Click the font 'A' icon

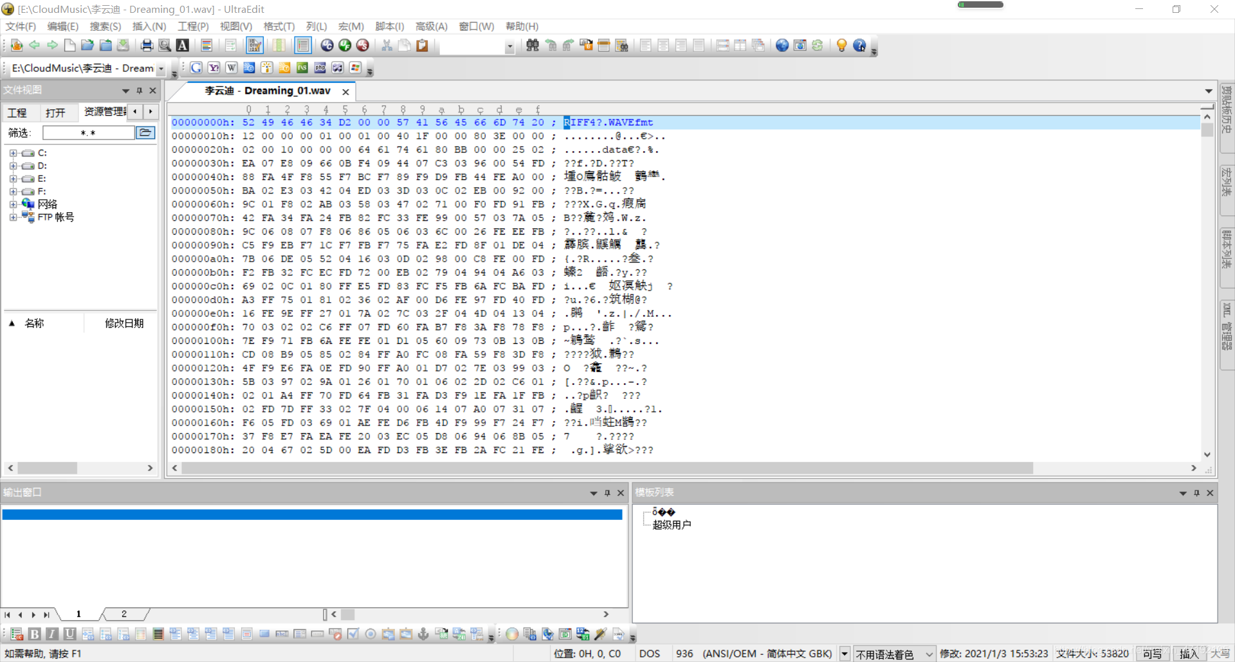point(183,45)
